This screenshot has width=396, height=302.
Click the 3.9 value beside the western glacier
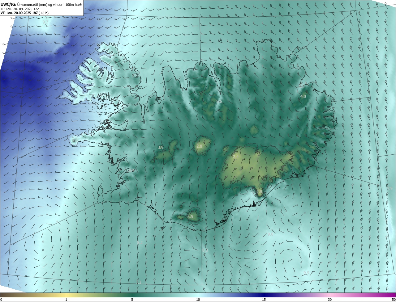pyautogui.click(x=161, y=148)
